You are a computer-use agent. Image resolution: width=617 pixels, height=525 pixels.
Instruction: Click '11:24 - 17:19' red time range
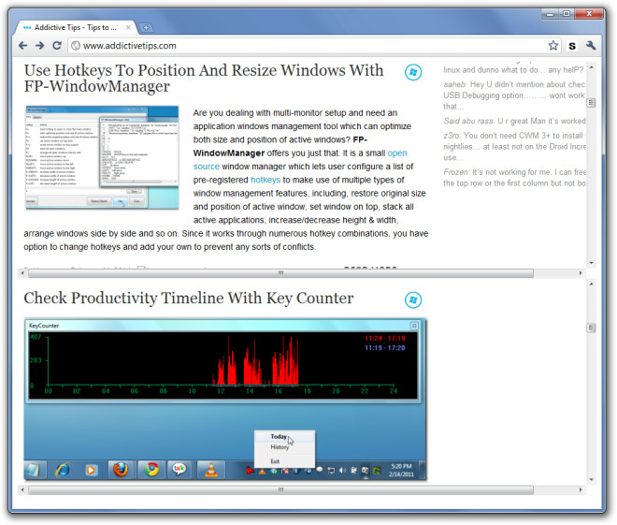384,339
